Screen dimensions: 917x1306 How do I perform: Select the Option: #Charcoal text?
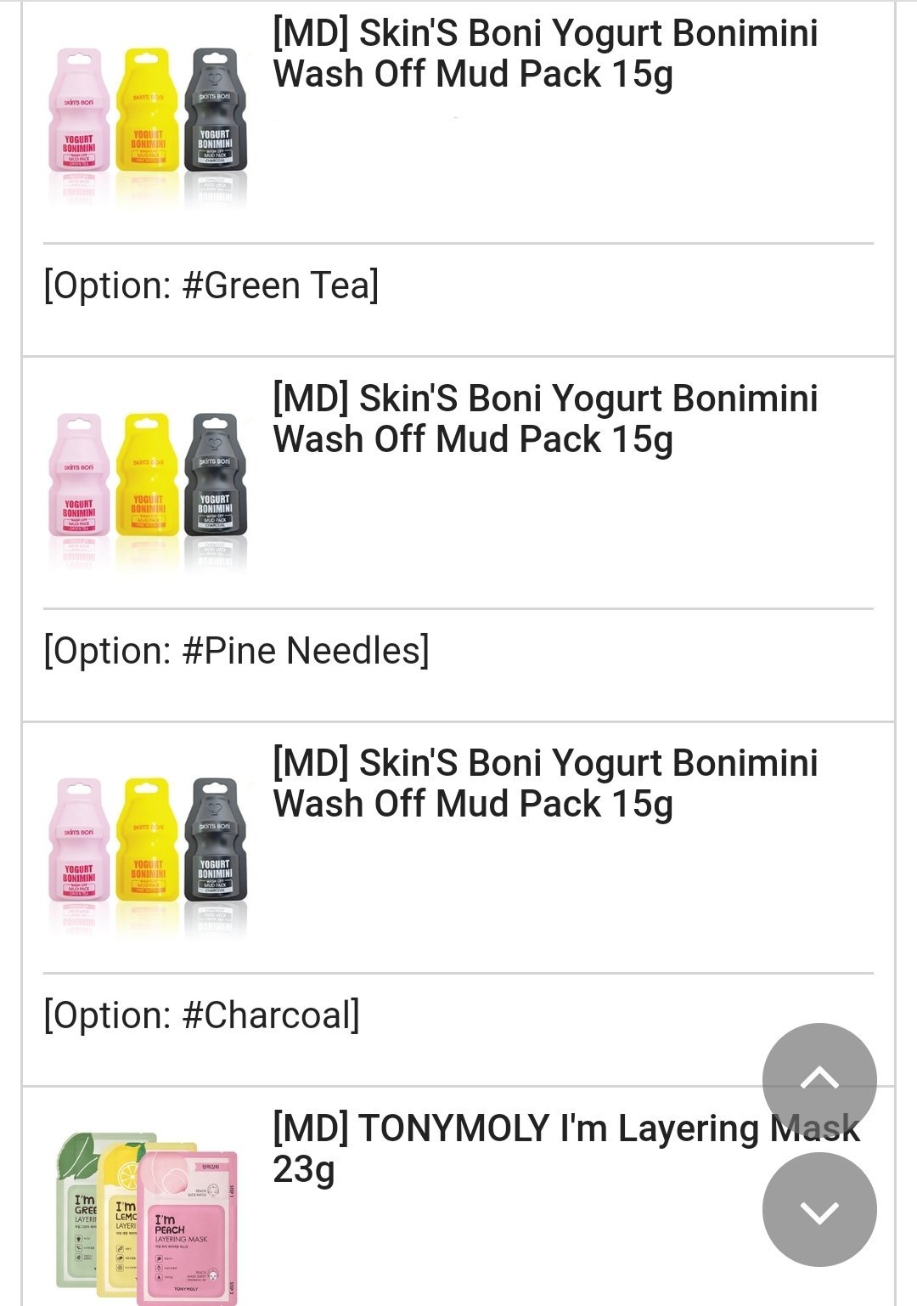(202, 1015)
